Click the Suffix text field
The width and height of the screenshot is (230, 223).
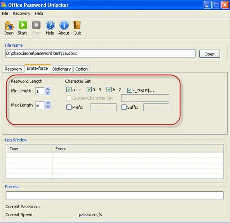[156, 107]
